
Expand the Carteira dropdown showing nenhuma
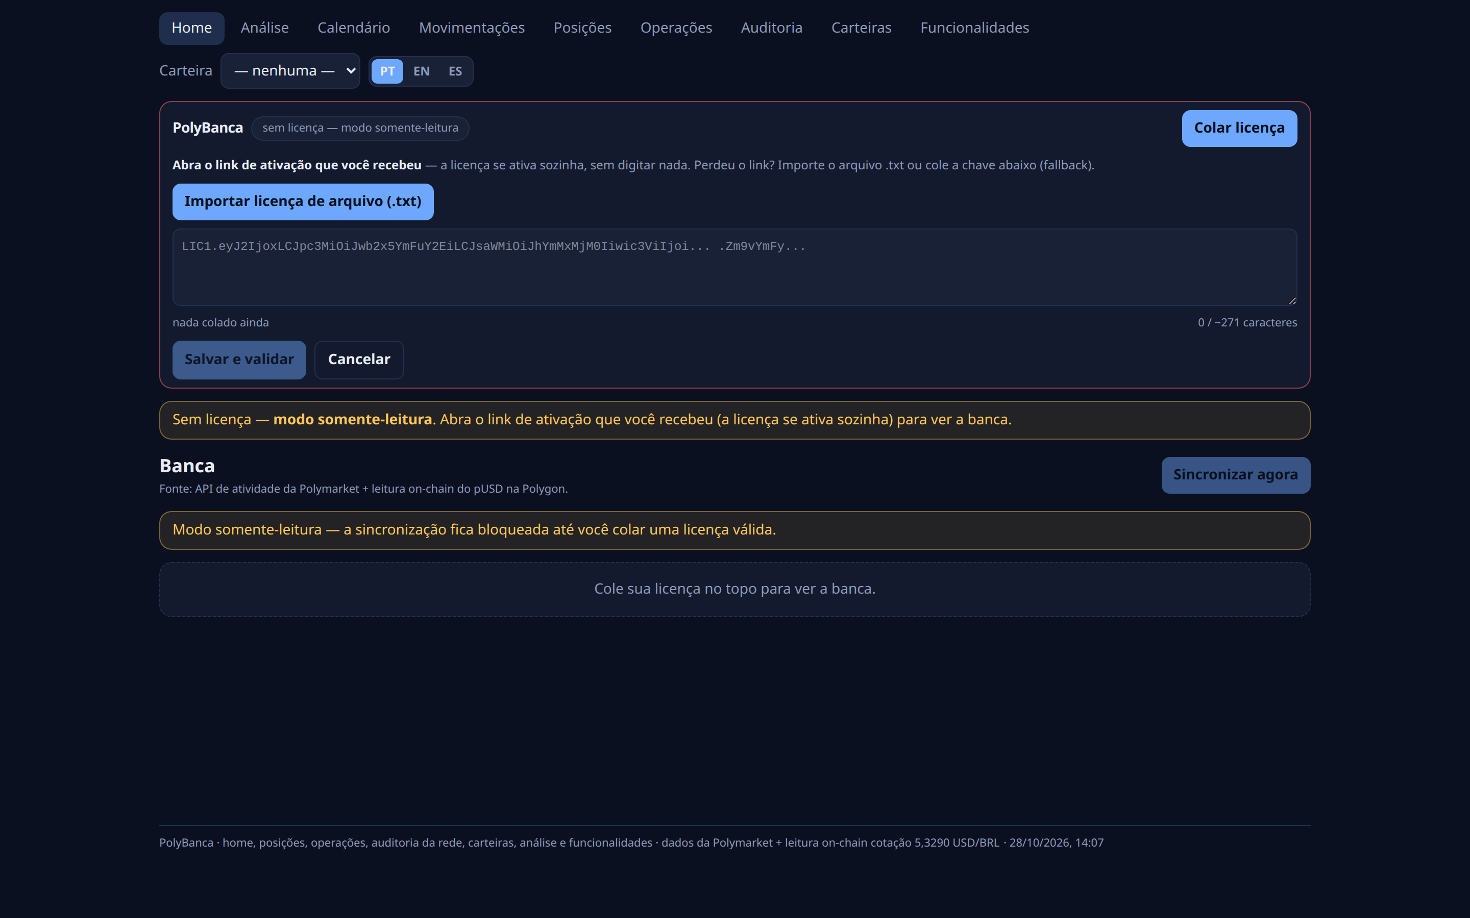click(x=290, y=71)
